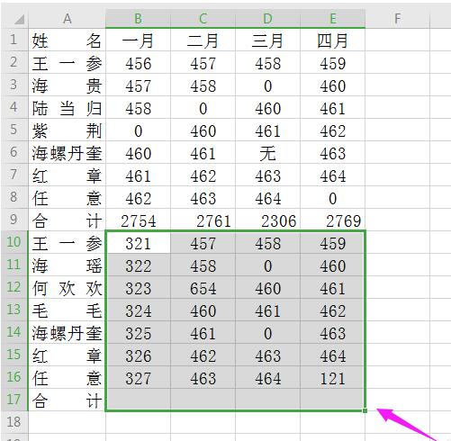The image size is (451, 441).
Task: Click the 三月 header cell
Action: pyautogui.click(x=267, y=40)
